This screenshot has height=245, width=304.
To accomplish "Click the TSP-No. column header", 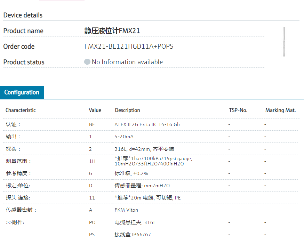I will point(238,110).
